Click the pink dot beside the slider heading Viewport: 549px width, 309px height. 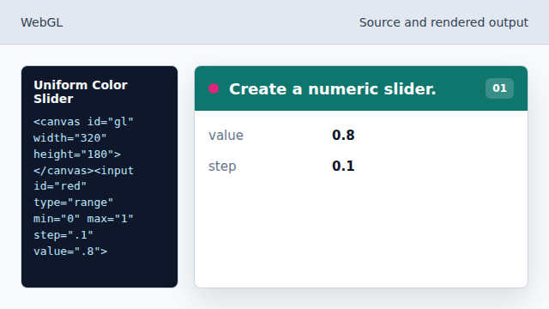214,88
